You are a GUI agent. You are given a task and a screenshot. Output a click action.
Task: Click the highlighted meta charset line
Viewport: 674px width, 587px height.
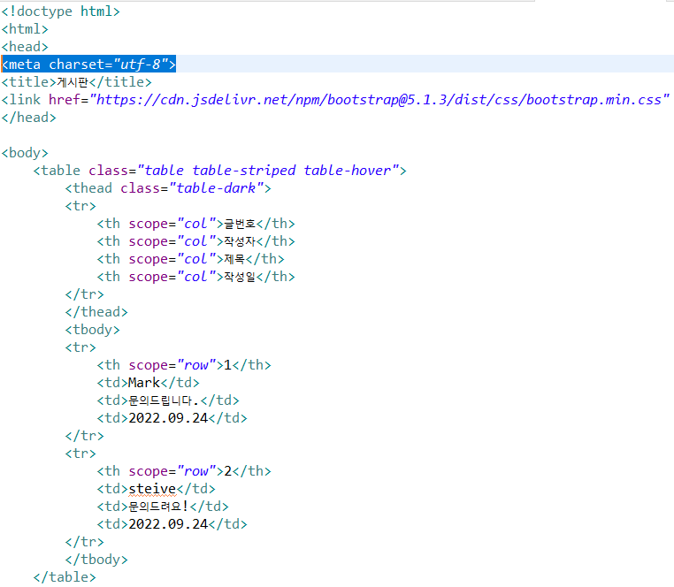tap(88, 64)
